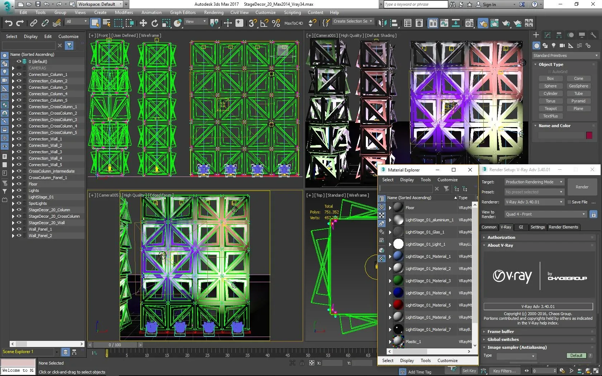The image size is (602, 376).
Task: Click the Mirror tool icon
Action: pyautogui.click(x=383, y=23)
